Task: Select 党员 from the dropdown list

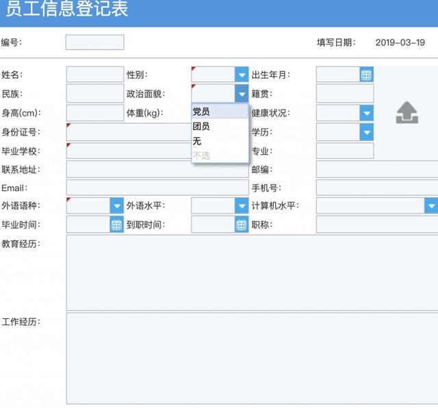Action: (220, 111)
